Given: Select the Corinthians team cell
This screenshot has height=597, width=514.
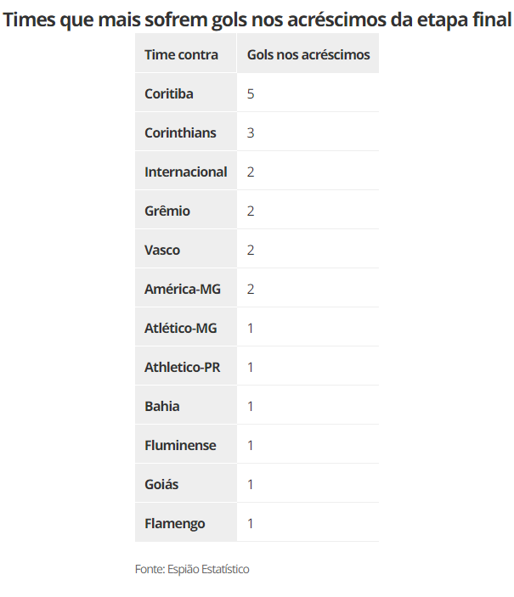Looking at the screenshot, I should [180, 132].
